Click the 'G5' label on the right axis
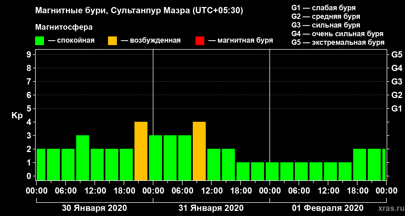Viewport: 405px width, 216px height. pos(397,55)
